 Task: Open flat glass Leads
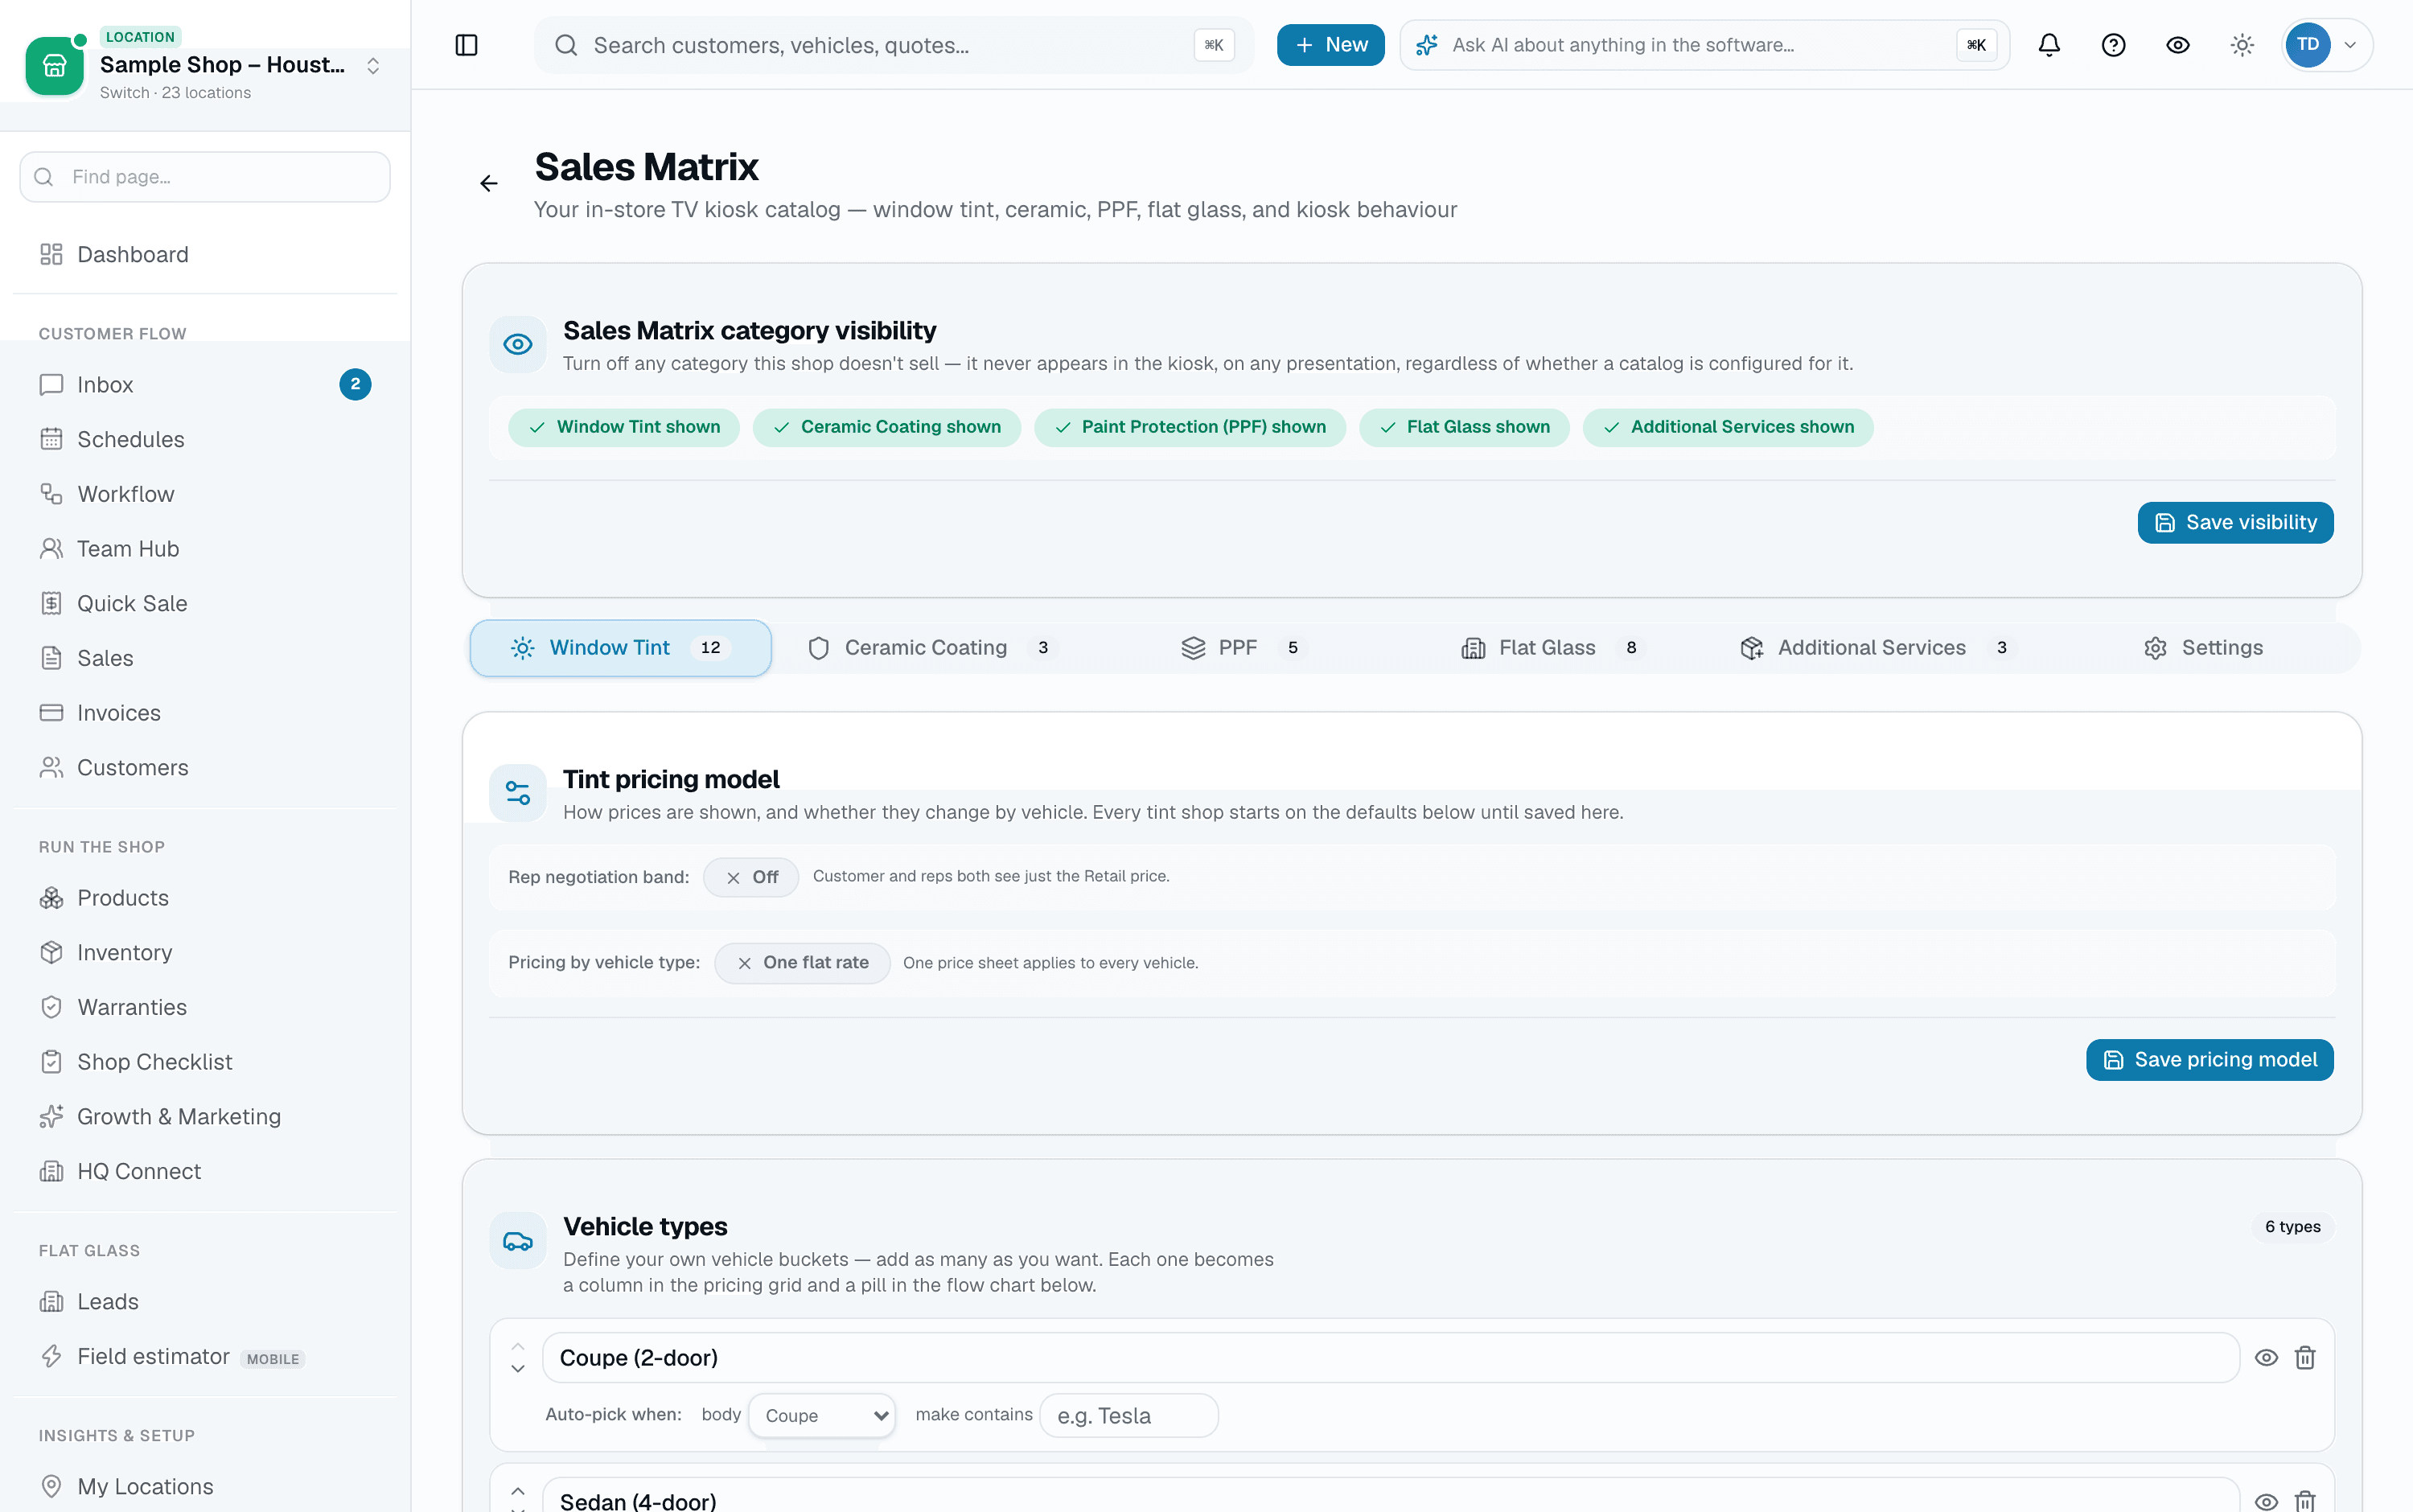pos(205,1301)
